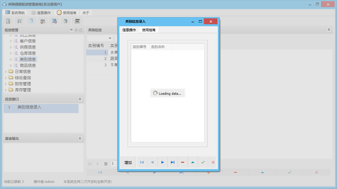Click 当前记录数 3 in status bar
The width and height of the screenshot is (337, 189).
14,182
